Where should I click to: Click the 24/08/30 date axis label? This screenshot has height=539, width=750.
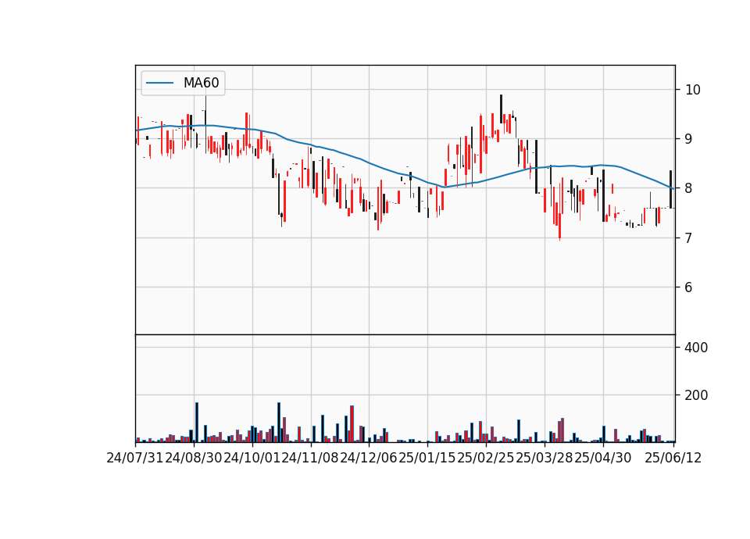(x=194, y=458)
